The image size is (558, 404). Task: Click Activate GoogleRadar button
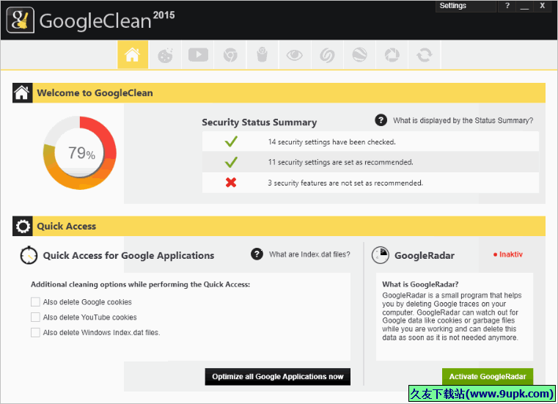coord(488,377)
